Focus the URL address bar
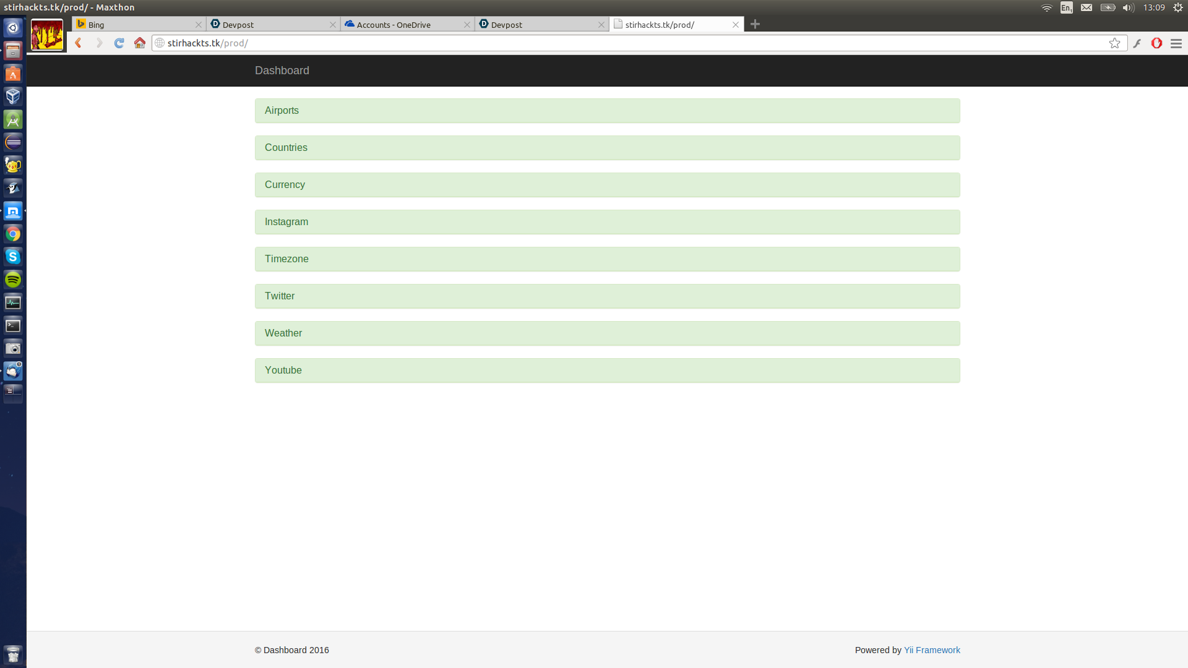Image resolution: width=1188 pixels, height=668 pixels. pos(619,43)
